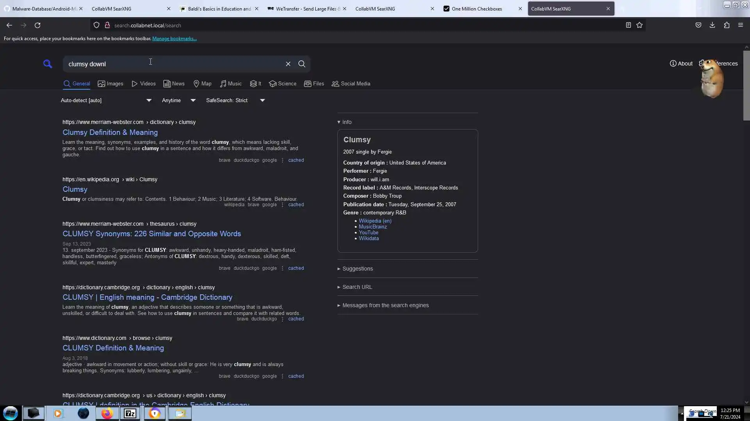Expand the Search URL section
The width and height of the screenshot is (750, 421).
click(x=357, y=287)
